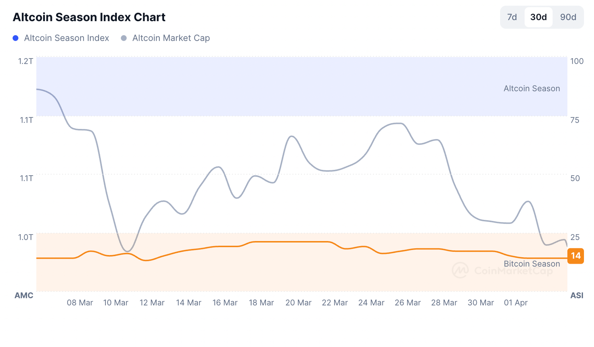
Task: Click the gray Altcoin Market Cap legend dot
Action: 124,38
